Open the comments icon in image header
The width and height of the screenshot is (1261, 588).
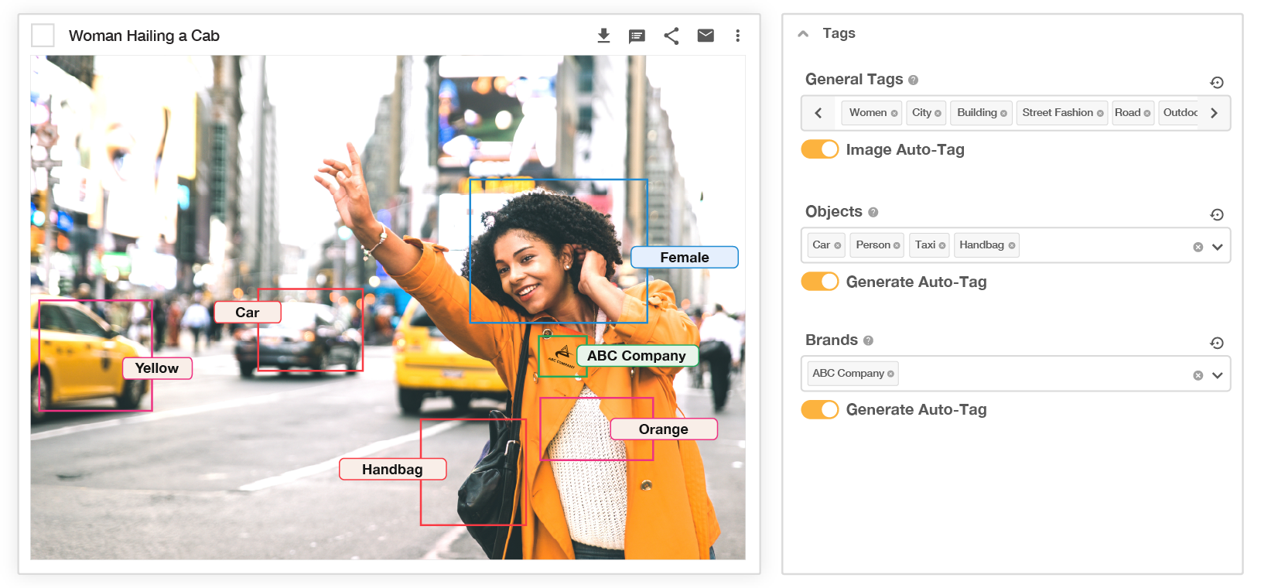tap(637, 36)
